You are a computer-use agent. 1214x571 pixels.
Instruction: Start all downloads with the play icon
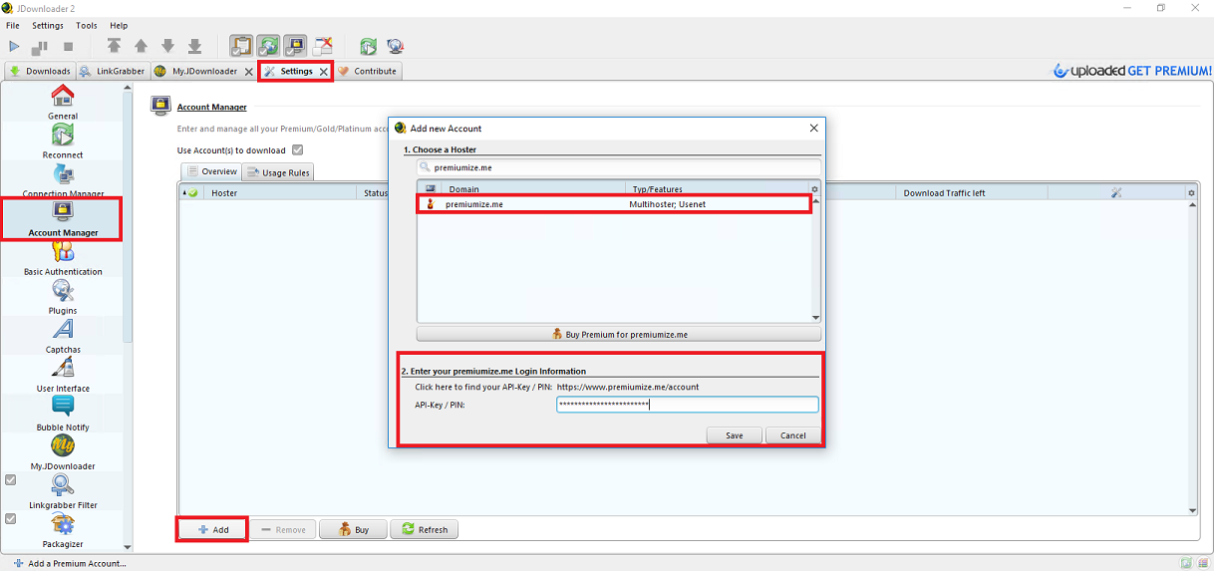[x=14, y=46]
